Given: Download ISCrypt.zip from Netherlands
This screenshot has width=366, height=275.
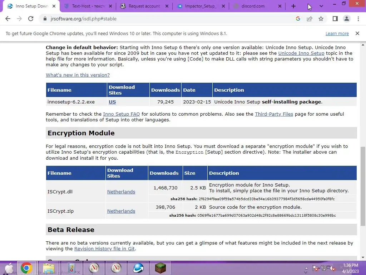Looking at the screenshot, I should (x=121, y=211).
